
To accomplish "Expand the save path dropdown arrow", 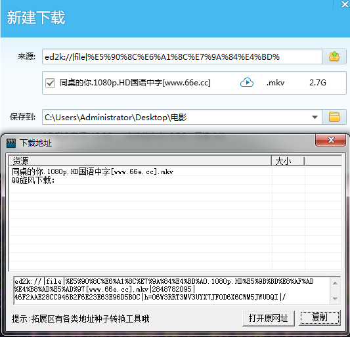I will (x=315, y=117).
